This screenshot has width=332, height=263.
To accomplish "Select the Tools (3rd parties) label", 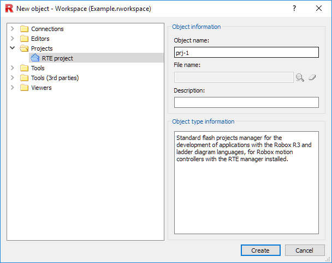I will pos(55,78).
